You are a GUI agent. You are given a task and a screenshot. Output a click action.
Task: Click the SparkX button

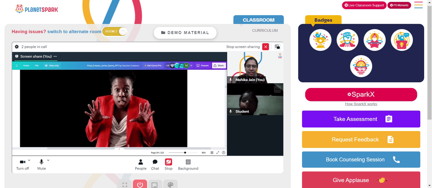361,94
